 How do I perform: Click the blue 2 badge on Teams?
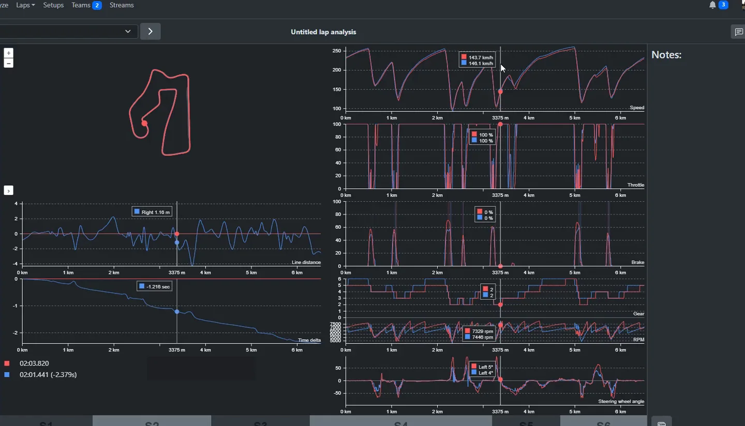pyautogui.click(x=97, y=5)
